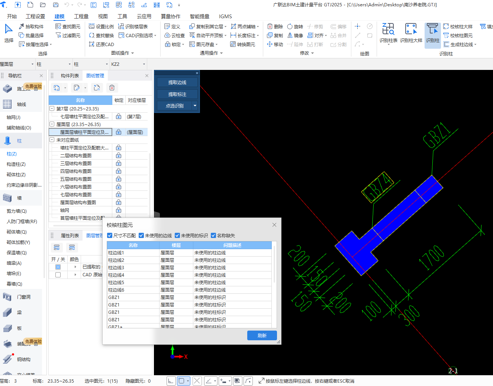Switch to the 属性列表 tab
The width and height of the screenshot is (493, 386).
[x=70, y=235]
